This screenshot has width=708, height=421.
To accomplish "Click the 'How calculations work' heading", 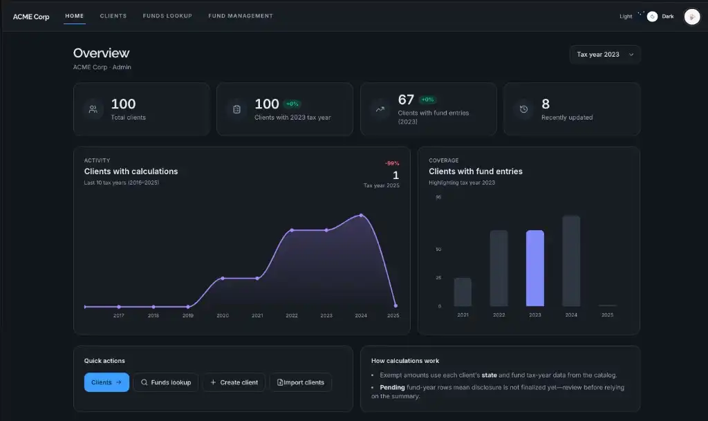I will pyautogui.click(x=405, y=361).
